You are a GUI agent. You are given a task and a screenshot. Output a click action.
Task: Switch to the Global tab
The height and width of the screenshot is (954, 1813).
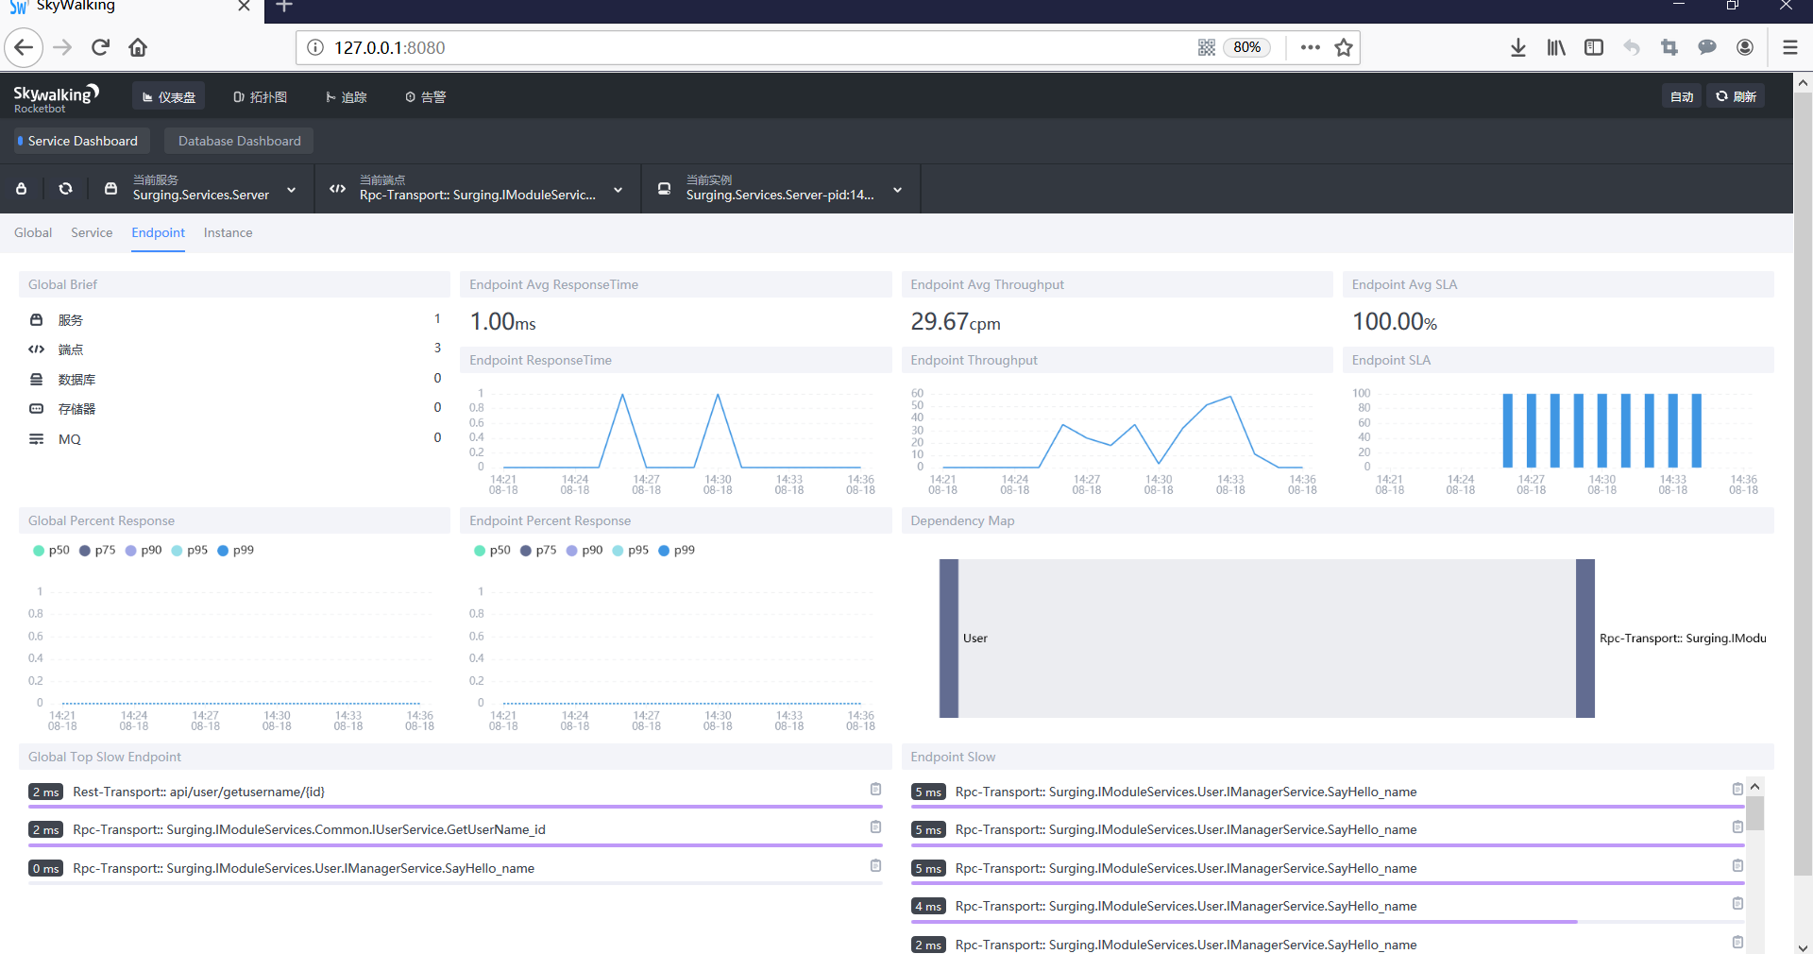33,232
